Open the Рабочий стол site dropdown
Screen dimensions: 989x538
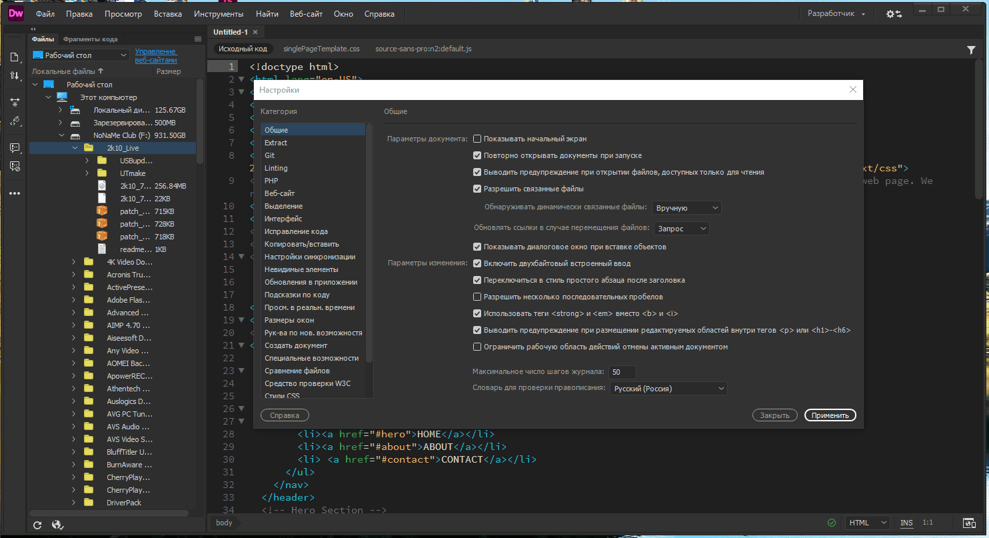coord(80,55)
